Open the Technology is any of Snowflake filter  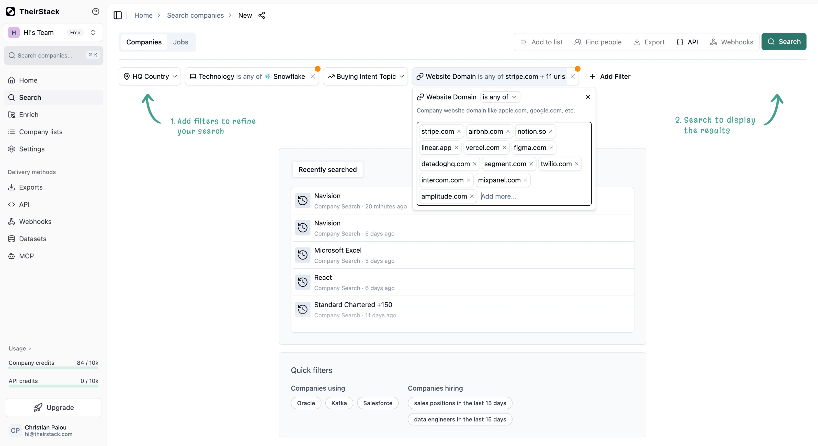pos(248,76)
